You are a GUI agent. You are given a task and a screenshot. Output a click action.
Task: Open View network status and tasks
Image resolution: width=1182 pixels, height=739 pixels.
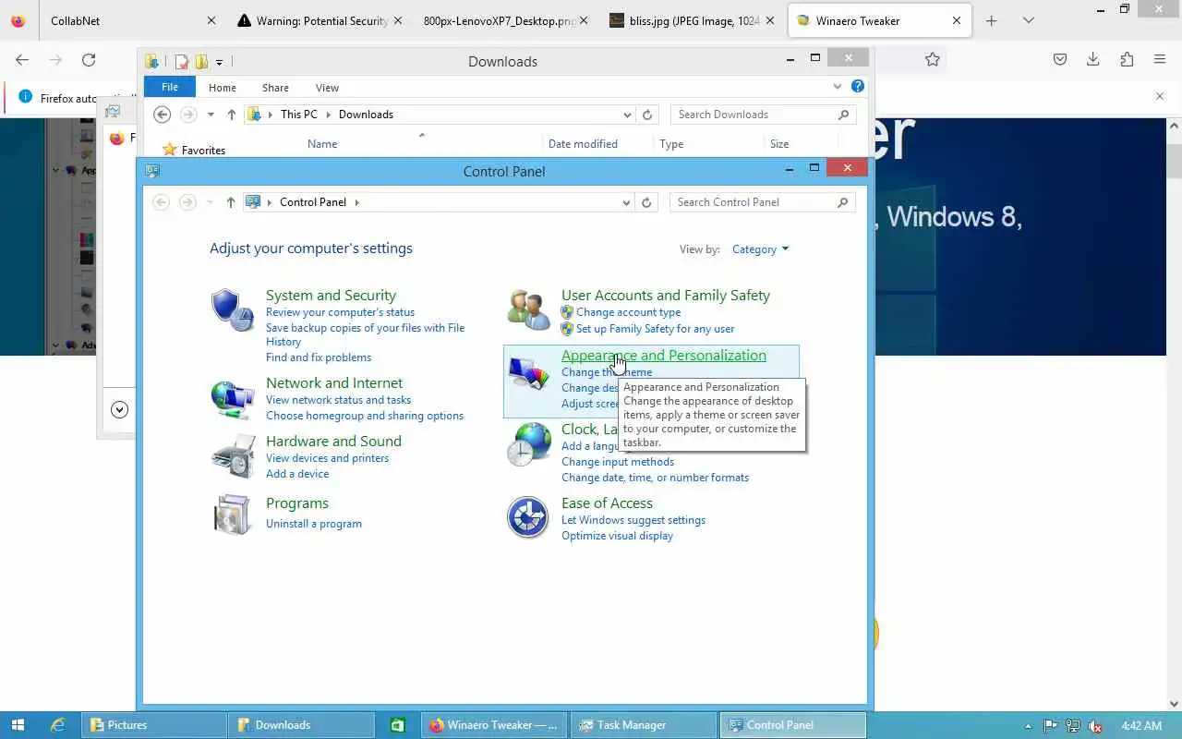coord(338,400)
